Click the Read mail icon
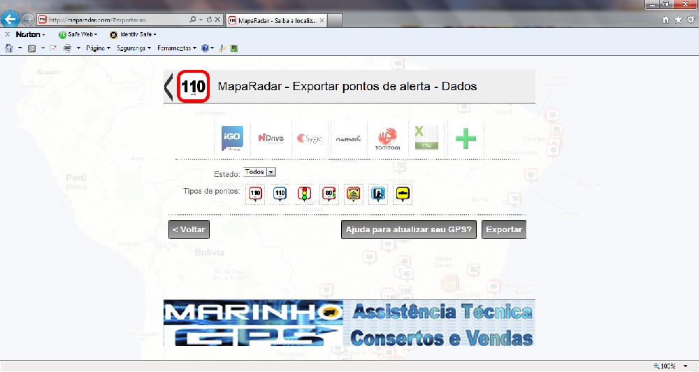The width and height of the screenshot is (699, 372). (x=53, y=48)
